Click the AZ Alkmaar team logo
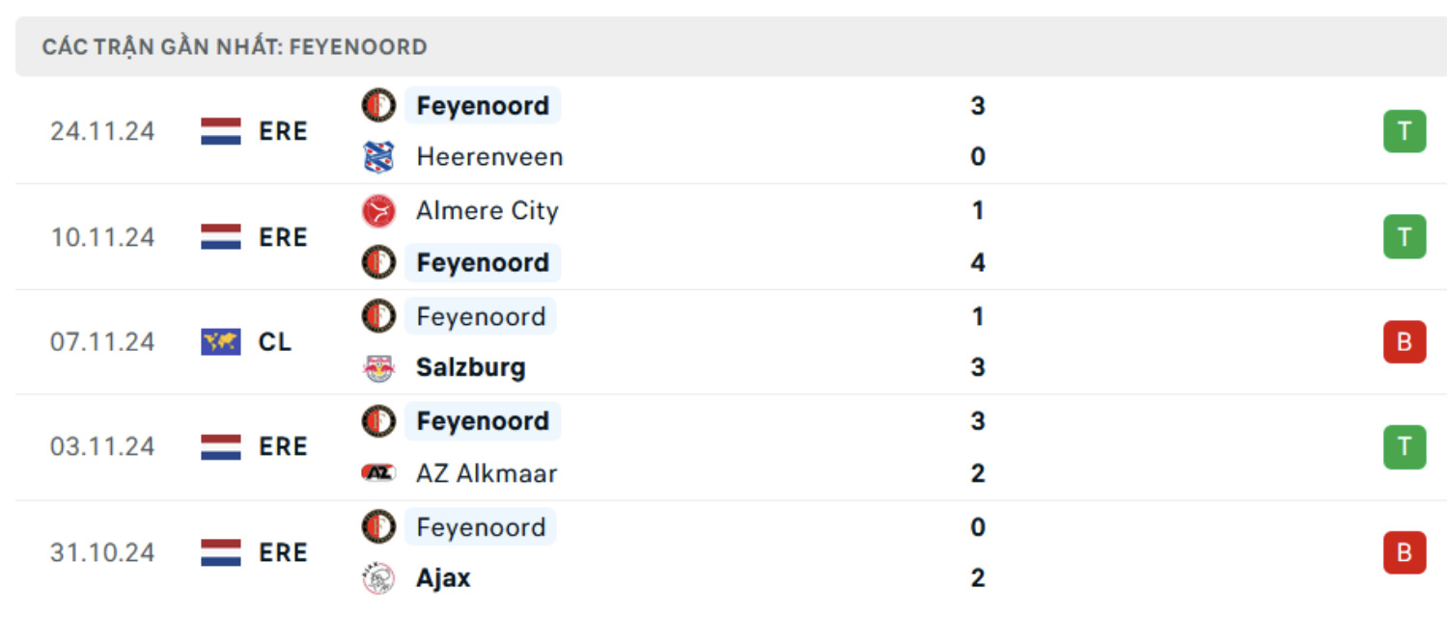1448x617 pixels. coord(378,472)
